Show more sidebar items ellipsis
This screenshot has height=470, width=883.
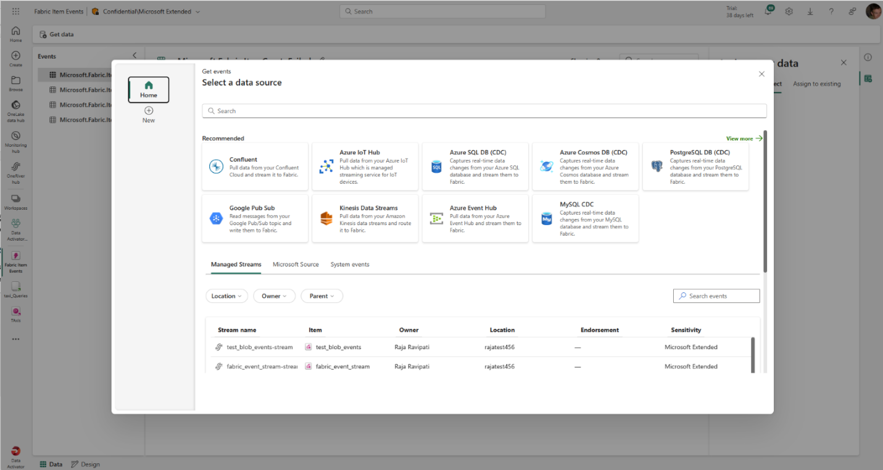pos(15,339)
